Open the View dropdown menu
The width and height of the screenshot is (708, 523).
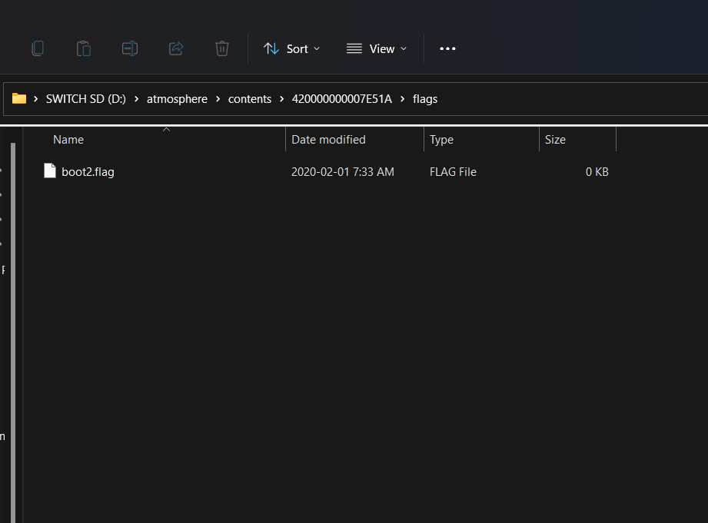pyautogui.click(x=377, y=48)
